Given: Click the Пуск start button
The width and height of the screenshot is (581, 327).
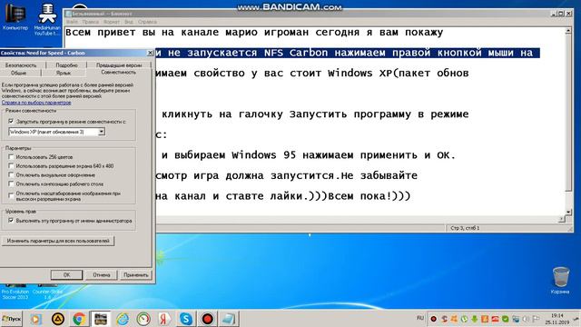Looking at the screenshot, I should [x=12, y=319].
